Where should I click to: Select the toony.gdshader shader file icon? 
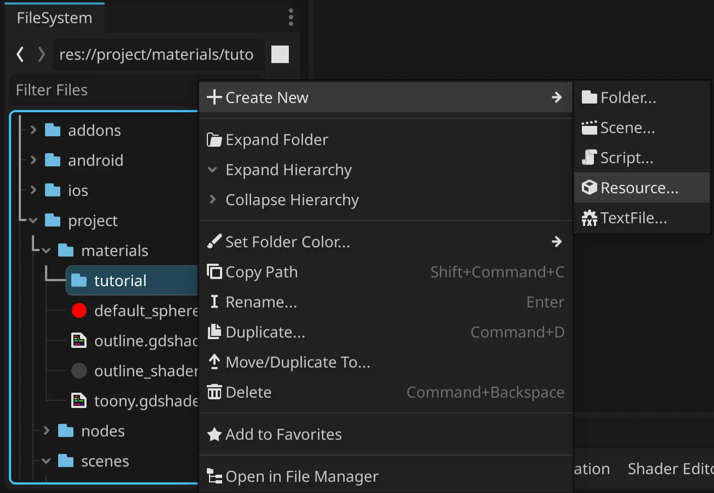pyautogui.click(x=79, y=401)
